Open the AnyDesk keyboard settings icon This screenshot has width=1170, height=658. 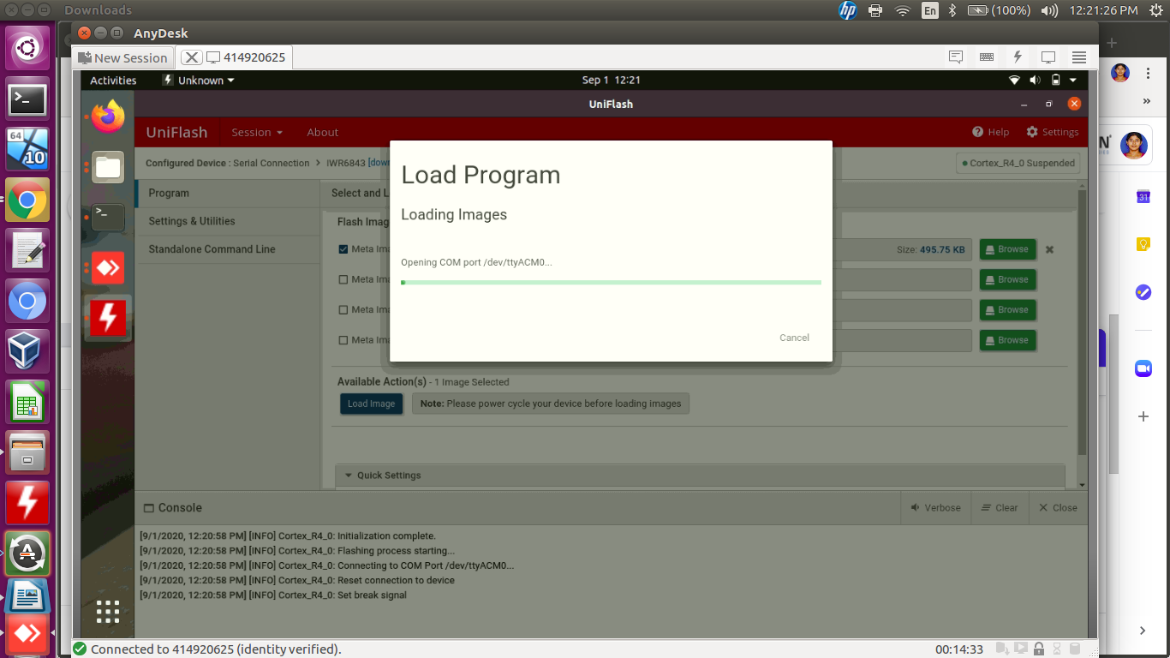pos(987,57)
